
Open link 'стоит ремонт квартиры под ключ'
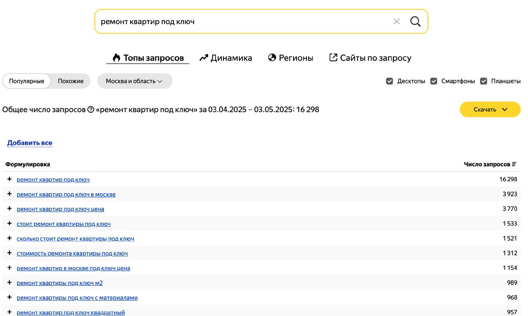(64, 224)
